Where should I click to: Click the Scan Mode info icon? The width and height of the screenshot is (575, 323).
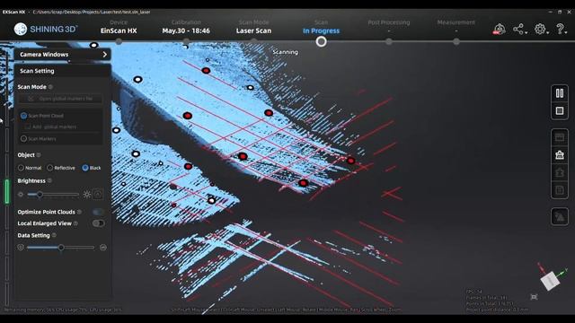click(50, 87)
